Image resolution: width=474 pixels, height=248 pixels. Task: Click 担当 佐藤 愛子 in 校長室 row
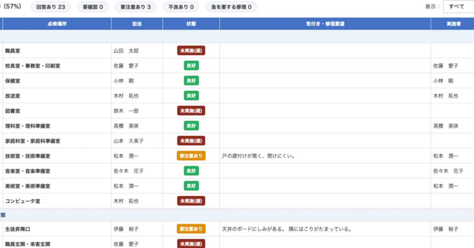[x=126, y=66]
